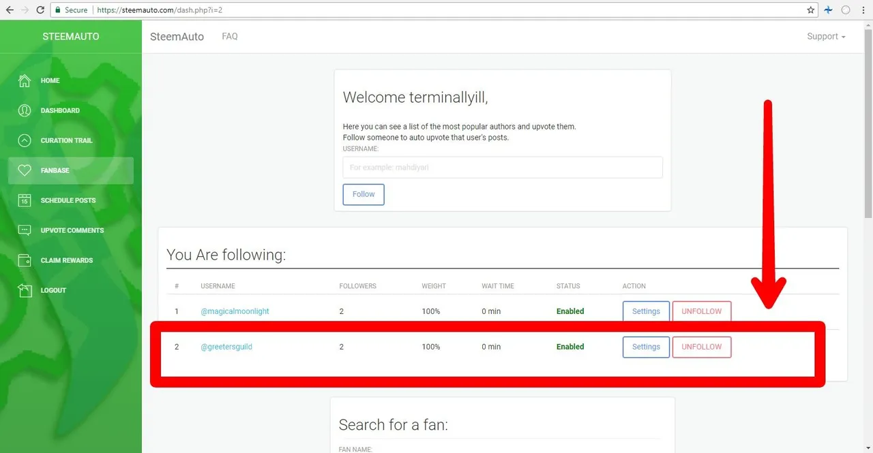Click UNFOLLOW for @magicalmoonlight
Screen dimensions: 873x453
tap(702, 311)
